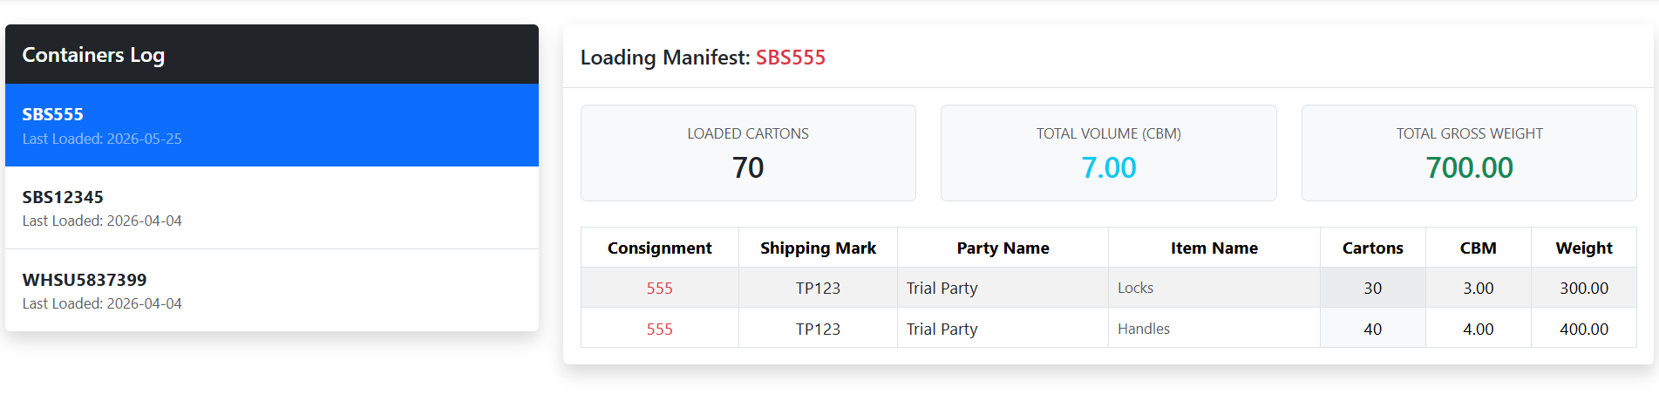
Task: Click the Shipping Mark column header
Action: (818, 248)
